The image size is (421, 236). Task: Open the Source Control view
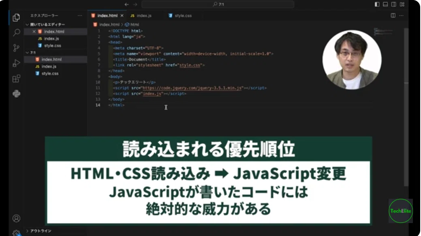coord(16,48)
